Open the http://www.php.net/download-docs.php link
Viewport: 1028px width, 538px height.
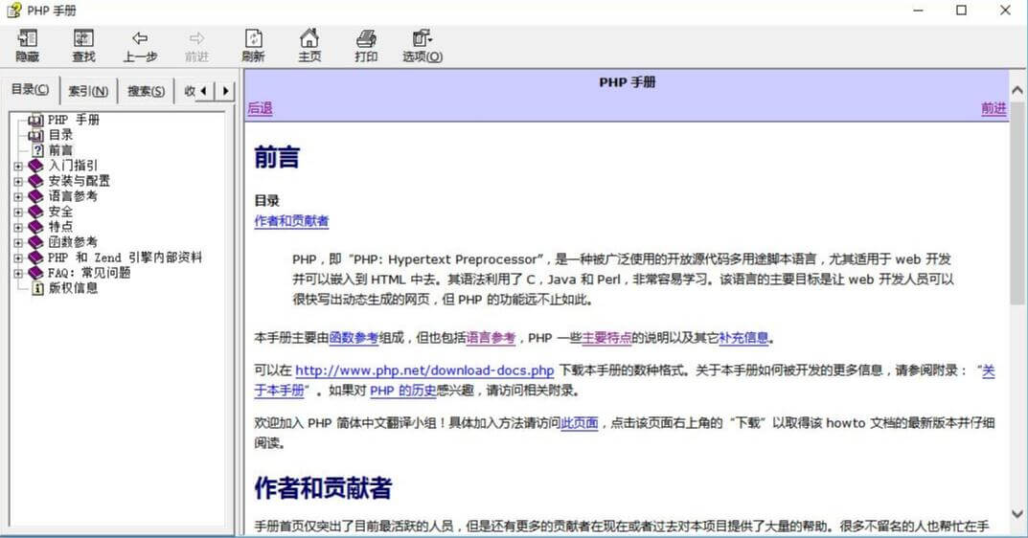424,370
